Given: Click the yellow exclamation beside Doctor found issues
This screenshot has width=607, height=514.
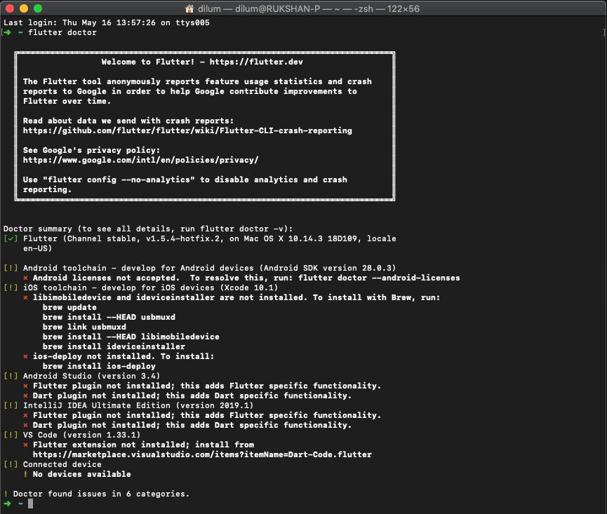Looking at the screenshot, I should 6,494.
